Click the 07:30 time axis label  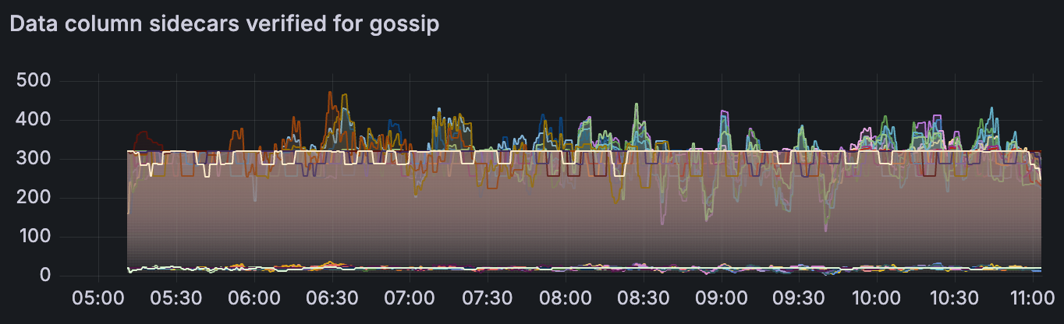click(487, 298)
